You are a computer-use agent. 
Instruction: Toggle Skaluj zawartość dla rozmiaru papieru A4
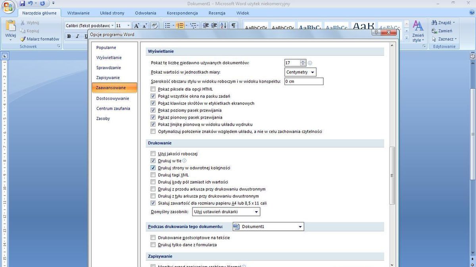[153, 203]
